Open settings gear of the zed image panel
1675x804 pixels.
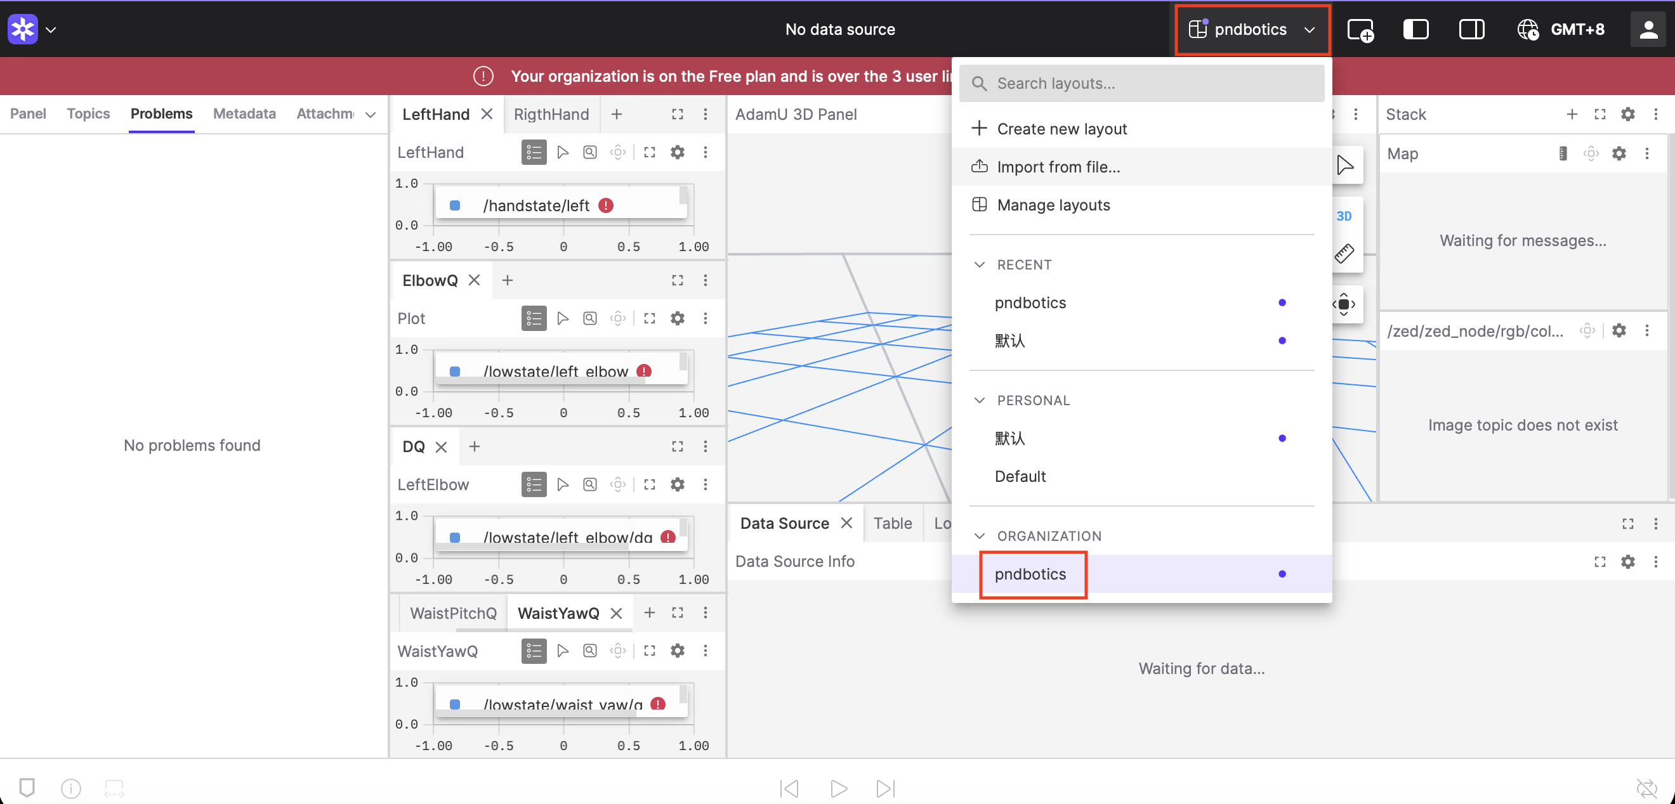click(1619, 331)
